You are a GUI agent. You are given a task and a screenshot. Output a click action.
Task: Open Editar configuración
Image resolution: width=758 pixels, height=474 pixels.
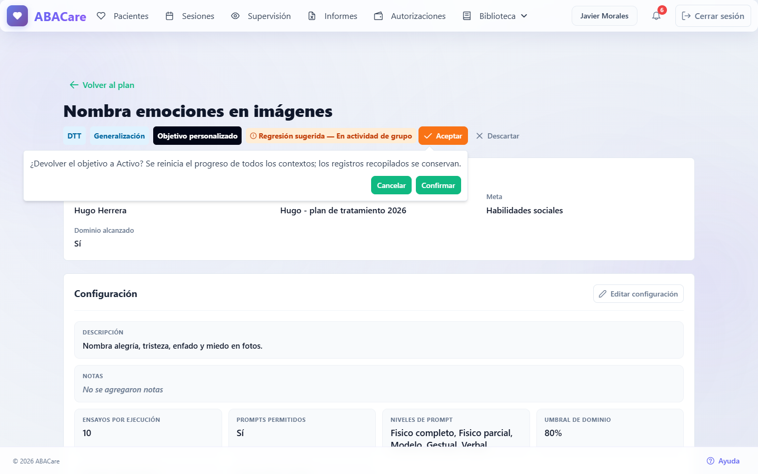click(639, 294)
